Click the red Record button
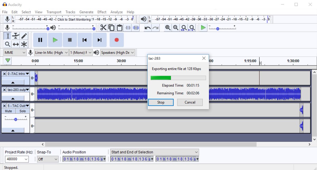 [116, 40]
